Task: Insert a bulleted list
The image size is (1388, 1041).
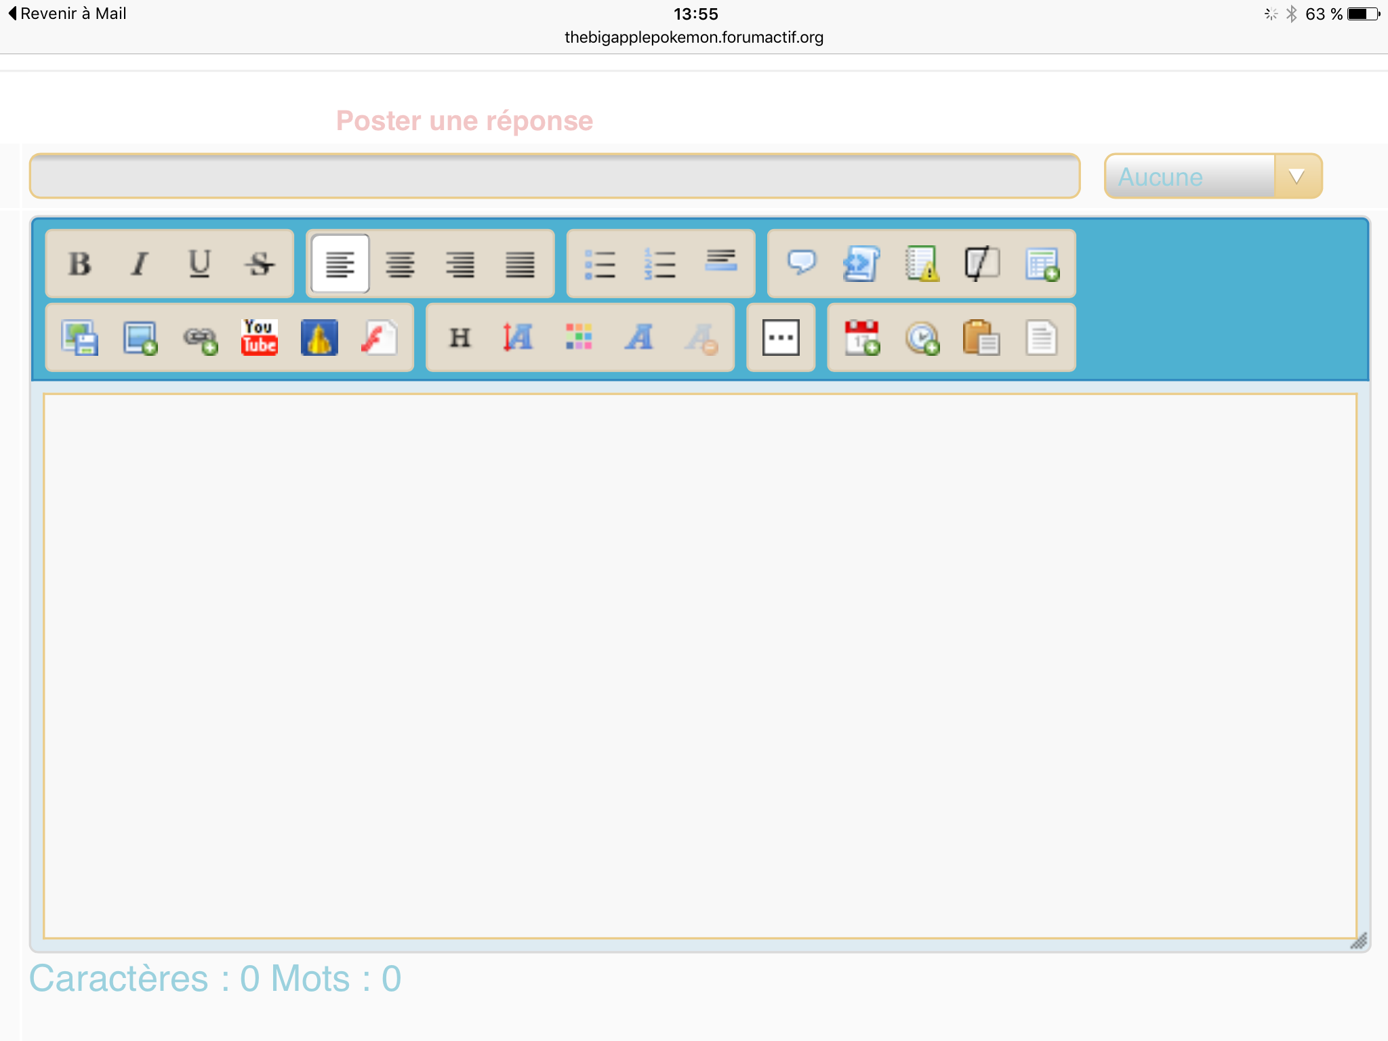Action: pos(600,264)
